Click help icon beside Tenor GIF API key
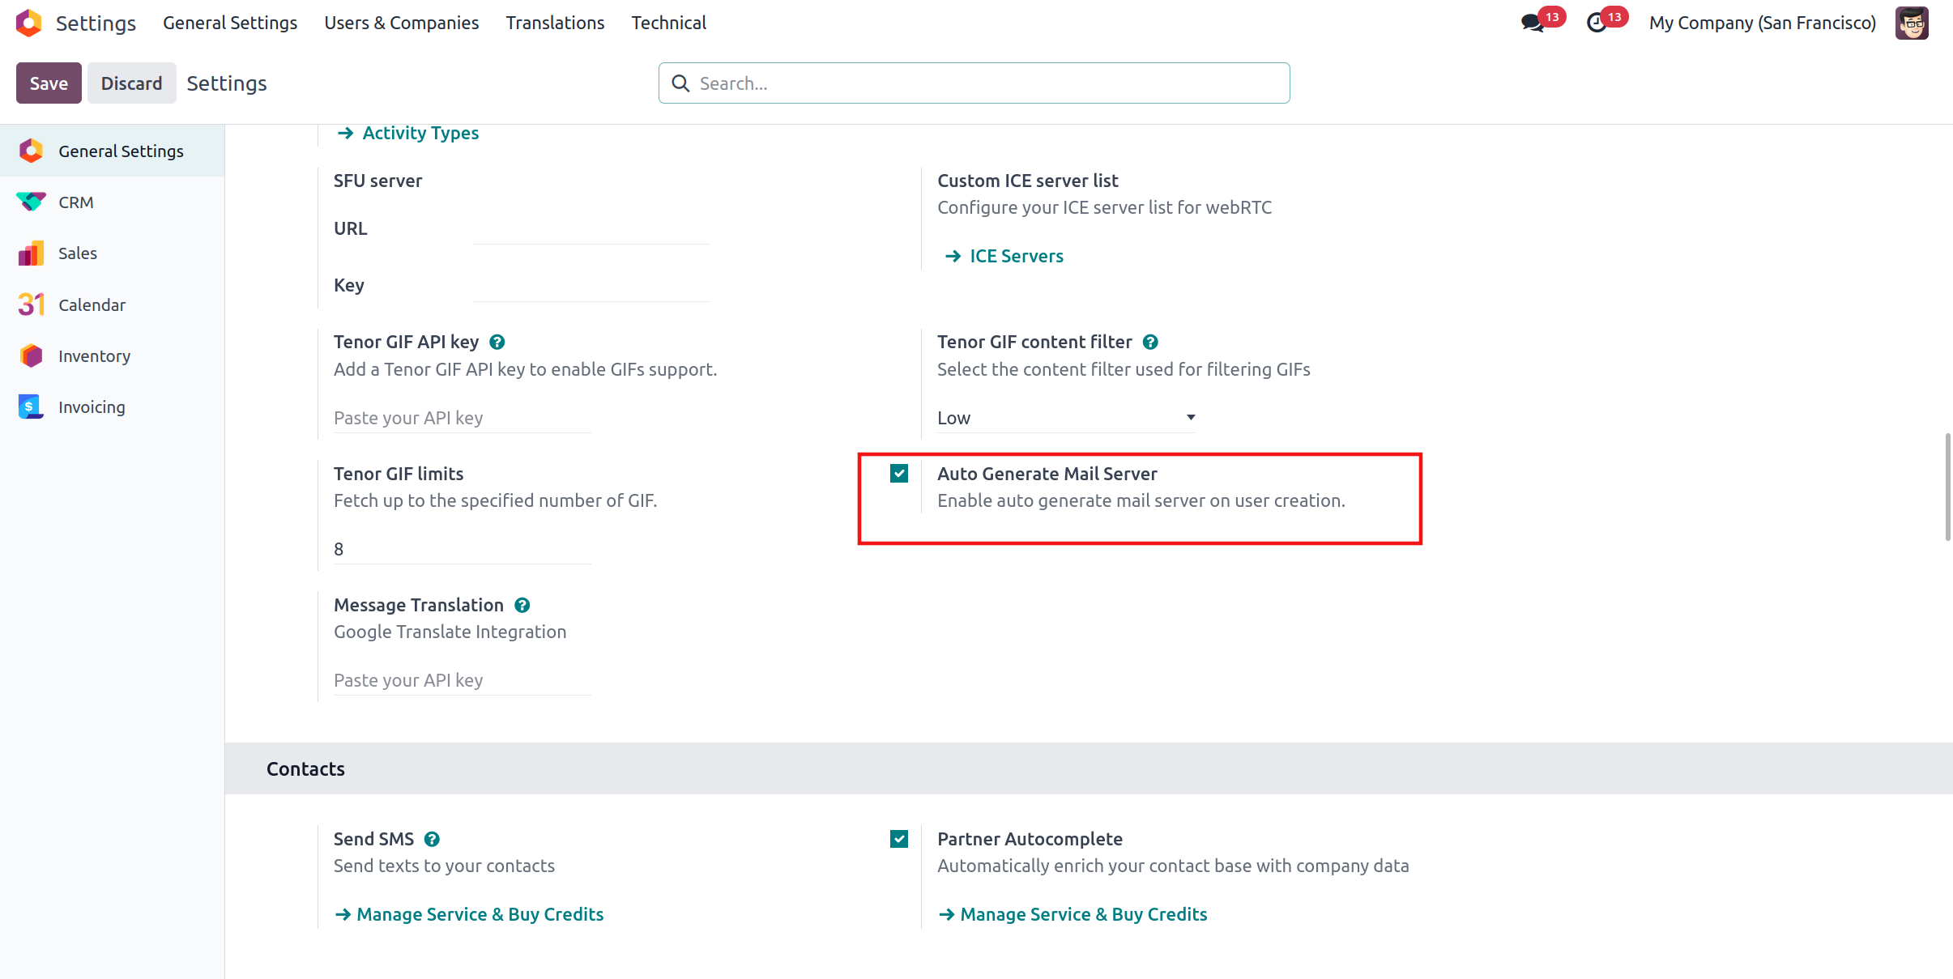The width and height of the screenshot is (1953, 979). pyautogui.click(x=497, y=342)
